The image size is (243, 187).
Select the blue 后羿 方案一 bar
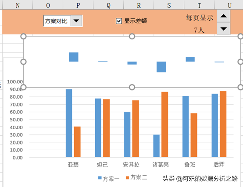(x=215, y=125)
